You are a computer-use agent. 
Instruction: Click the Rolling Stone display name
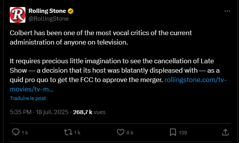point(47,11)
